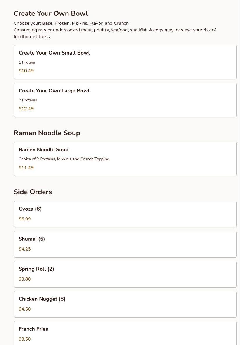
Task: Select the Create Your Own Large Bowl card
Action: tap(125, 100)
